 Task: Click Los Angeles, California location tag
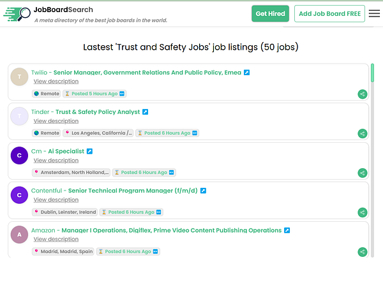(x=98, y=133)
